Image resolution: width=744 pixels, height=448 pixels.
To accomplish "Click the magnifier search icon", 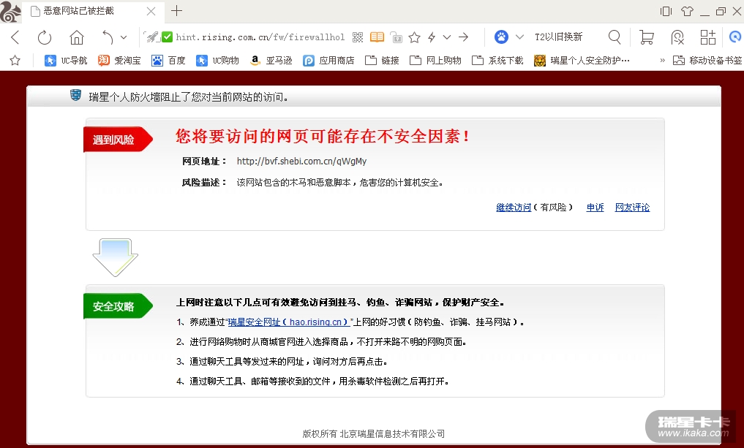I will click(x=615, y=37).
